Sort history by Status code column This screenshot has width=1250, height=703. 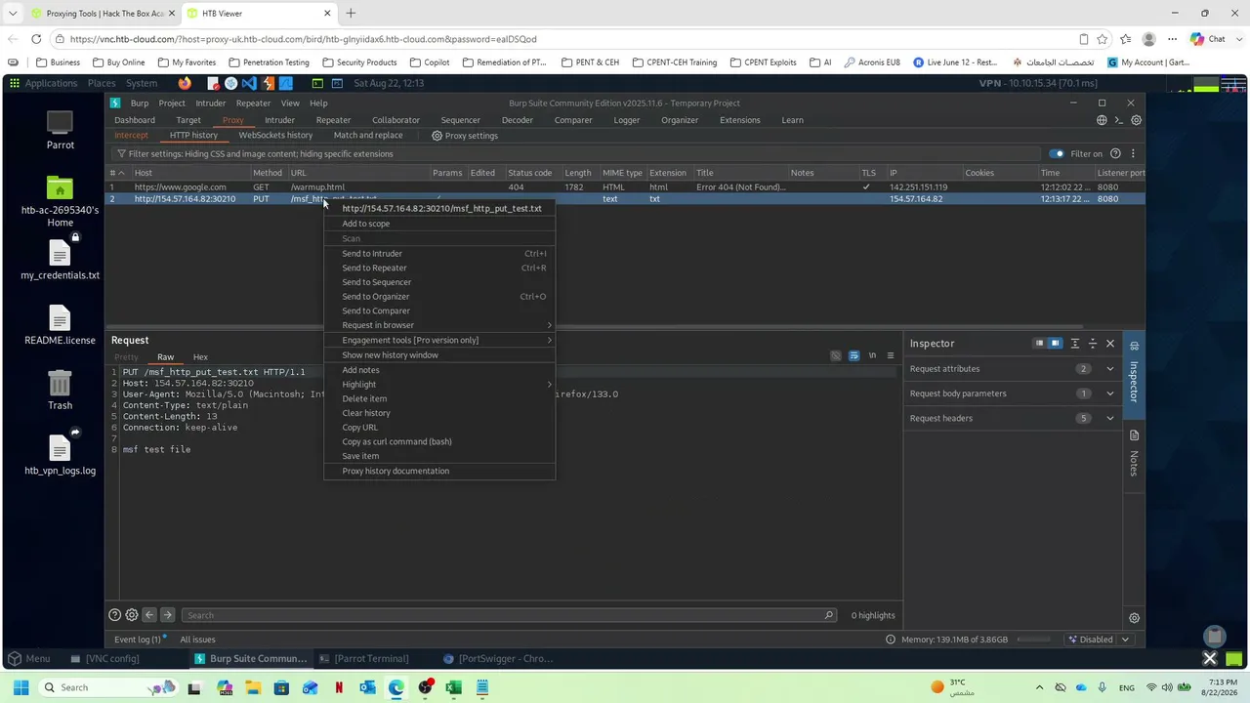click(x=530, y=173)
